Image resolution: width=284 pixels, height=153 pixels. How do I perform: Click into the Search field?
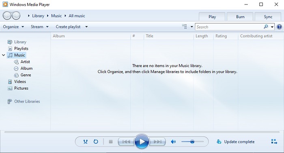click(x=229, y=27)
